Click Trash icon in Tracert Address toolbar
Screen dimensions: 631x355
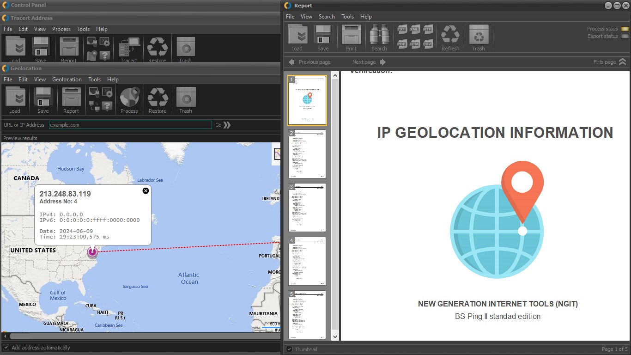pos(186,47)
